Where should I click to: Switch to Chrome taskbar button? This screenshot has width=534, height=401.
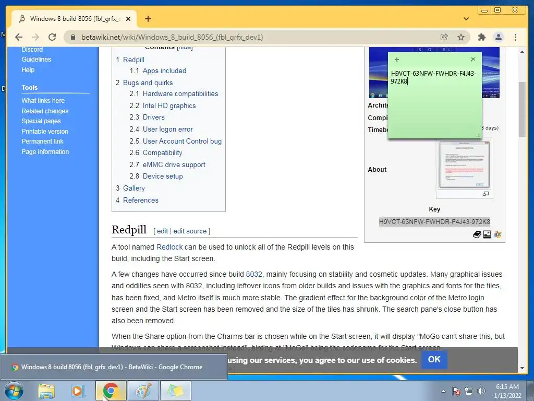[111, 391]
